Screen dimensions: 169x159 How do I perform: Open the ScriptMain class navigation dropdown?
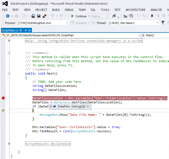click(x=139, y=35)
